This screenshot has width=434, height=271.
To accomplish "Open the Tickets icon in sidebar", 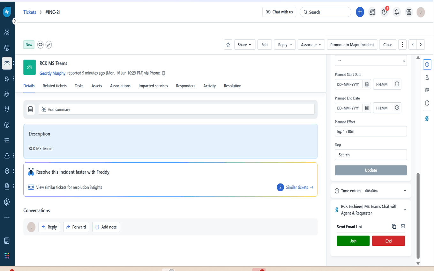I will coord(7,63).
